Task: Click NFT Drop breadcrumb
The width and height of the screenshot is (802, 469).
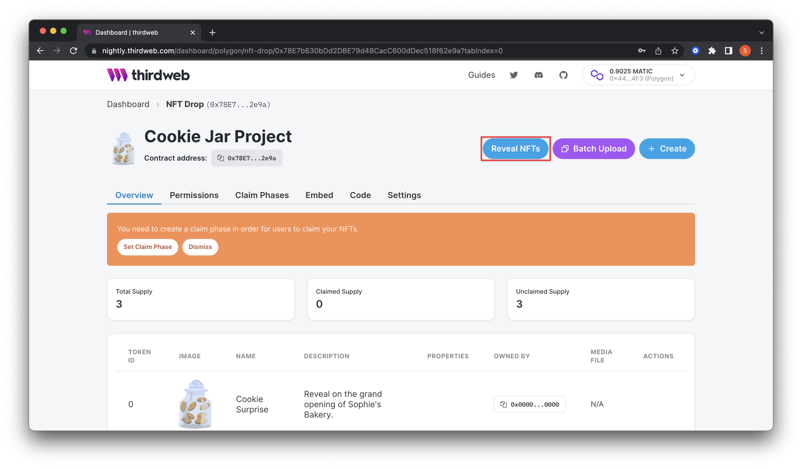Action: point(185,104)
